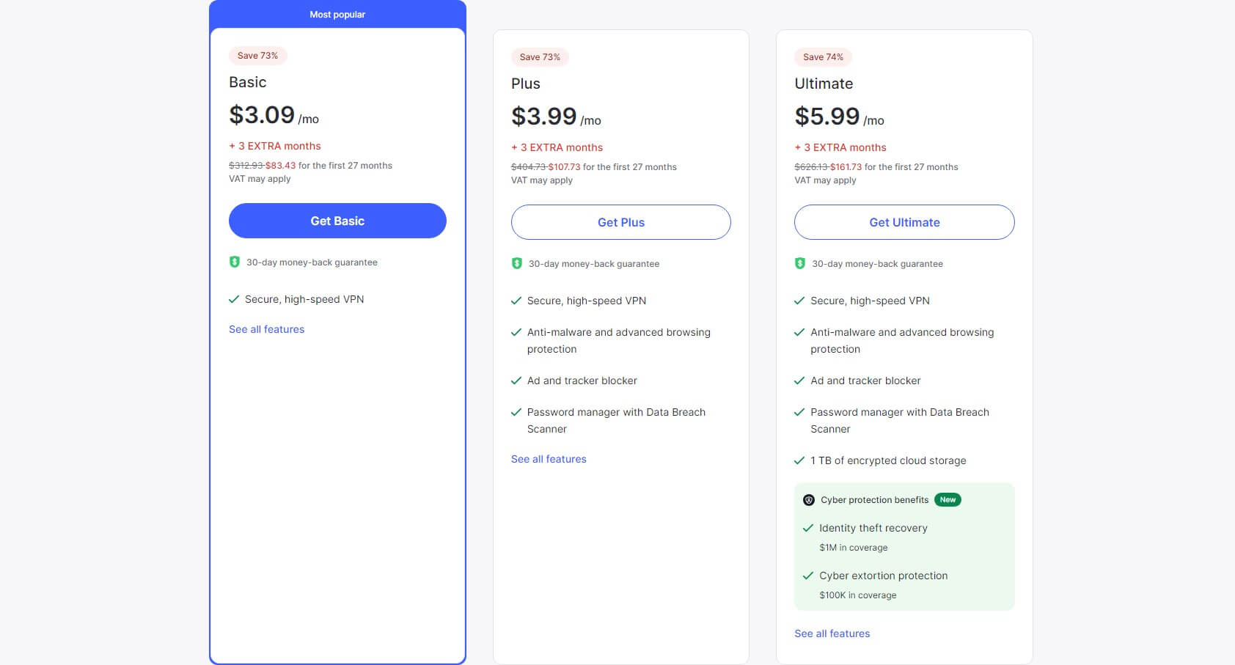Click the 1 TB of encrypted cloud storage text
Viewport: 1235px width, 665px height.
point(888,460)
